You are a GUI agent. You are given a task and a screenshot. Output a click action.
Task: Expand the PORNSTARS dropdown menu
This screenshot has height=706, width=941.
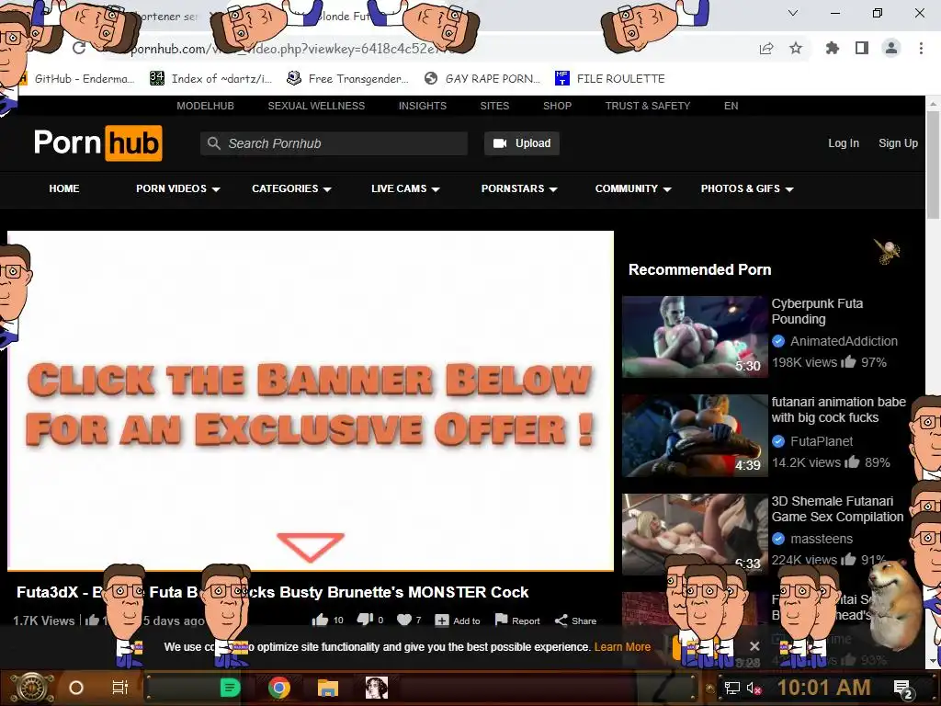(x=520, y=188)
